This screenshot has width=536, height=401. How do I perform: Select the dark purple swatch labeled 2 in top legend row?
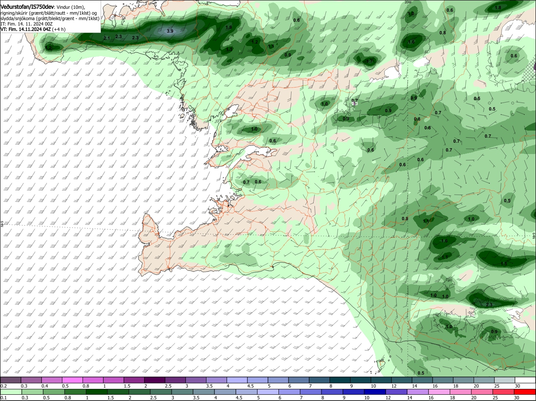click(x=155, y=380)
